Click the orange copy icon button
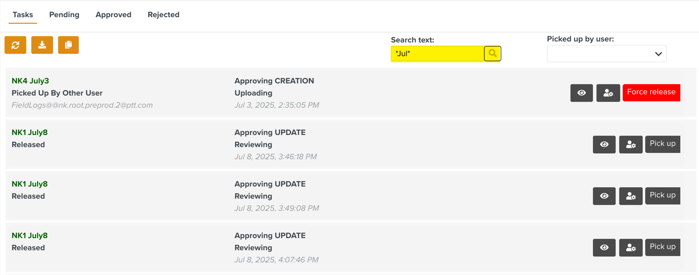The height and width of the screenshot is (275, 699). pyautogui.click(x=69, y=45)
